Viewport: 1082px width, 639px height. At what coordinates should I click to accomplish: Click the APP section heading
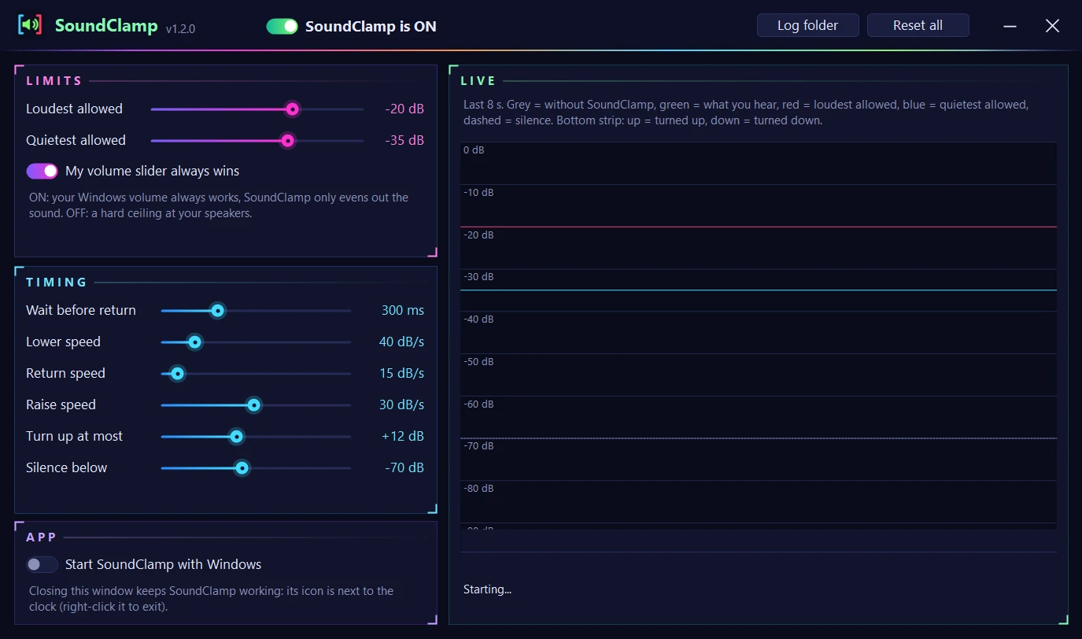tap(42, 537)
